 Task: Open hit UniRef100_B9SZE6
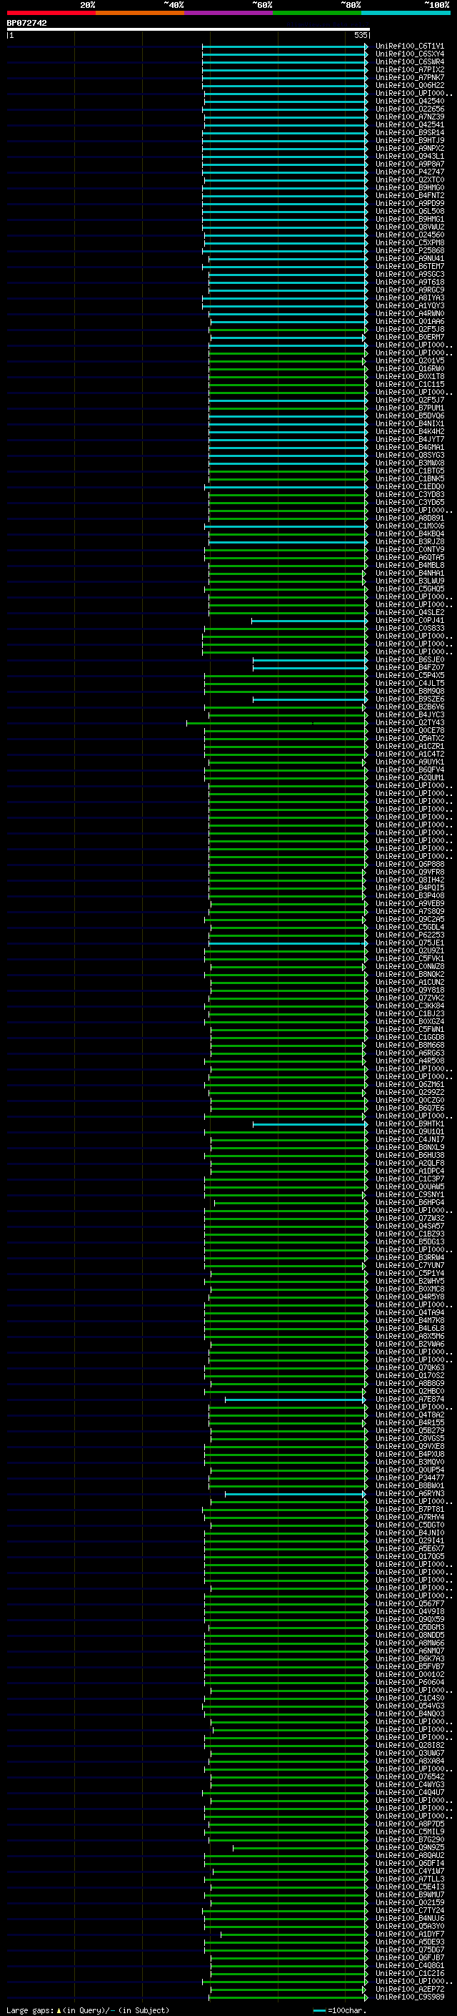[x=409, y=699]
